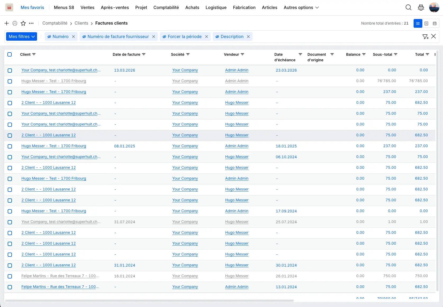The width and height of the screenshot is (443, 307).
Task: Click the horizontal scrollbar at bottom
Action: point(149,301)
